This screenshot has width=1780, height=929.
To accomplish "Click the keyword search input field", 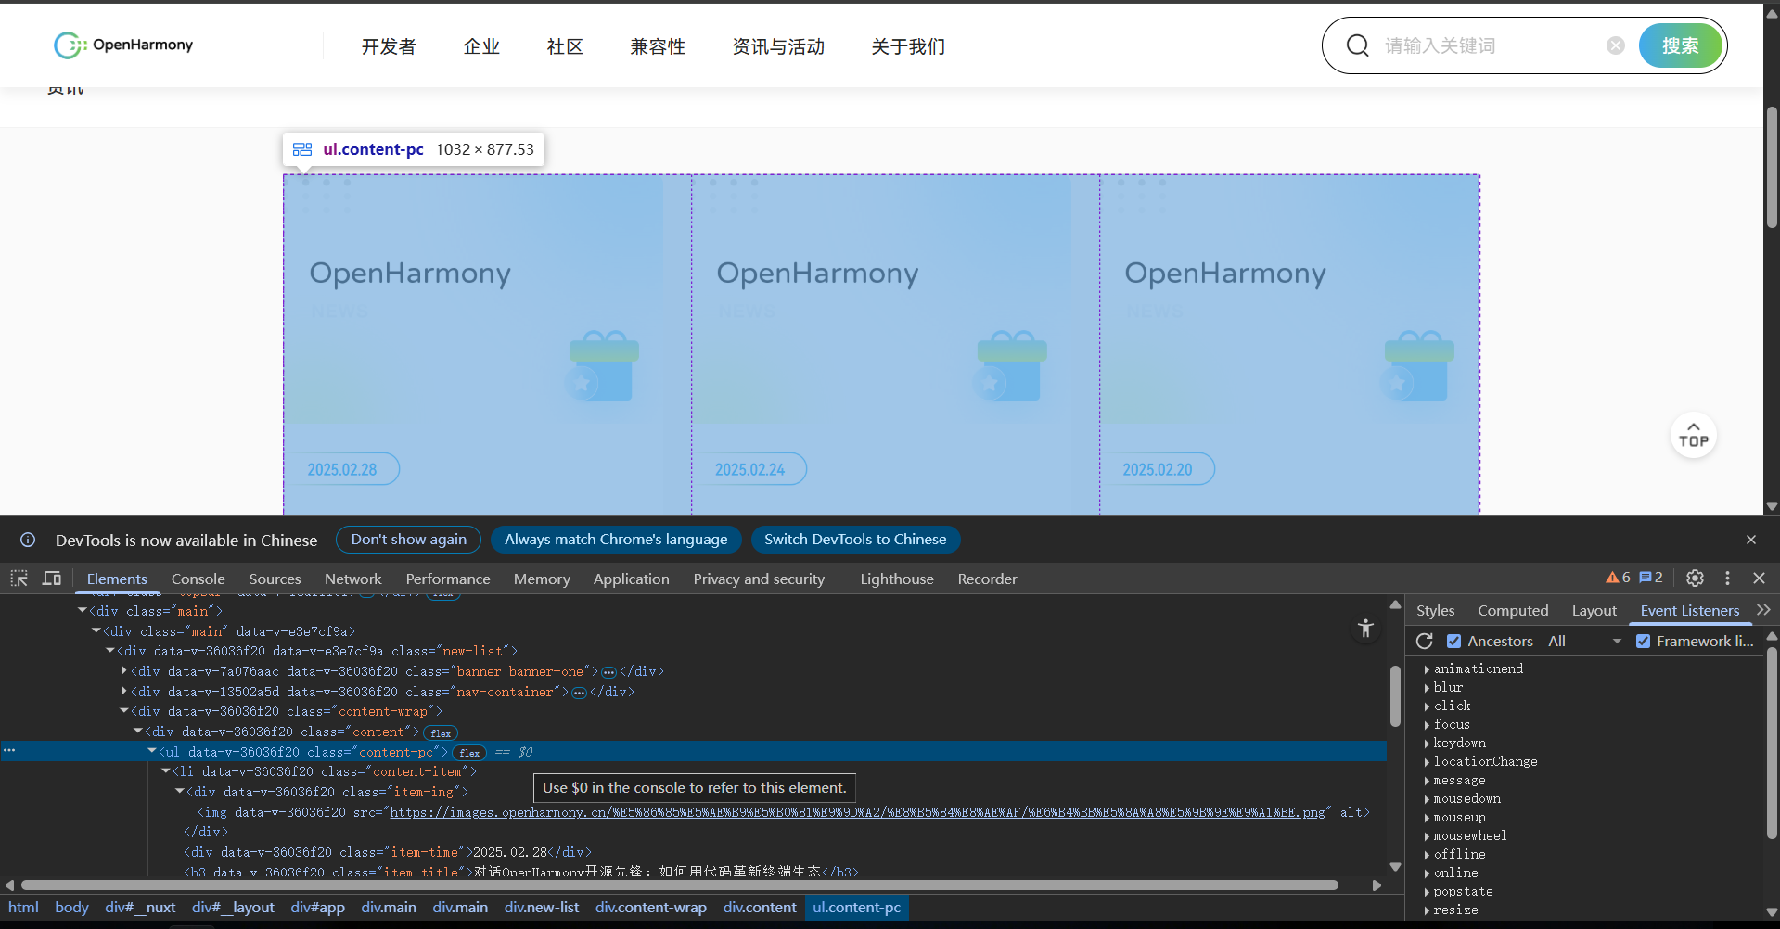I will (x=1489, y=45).
